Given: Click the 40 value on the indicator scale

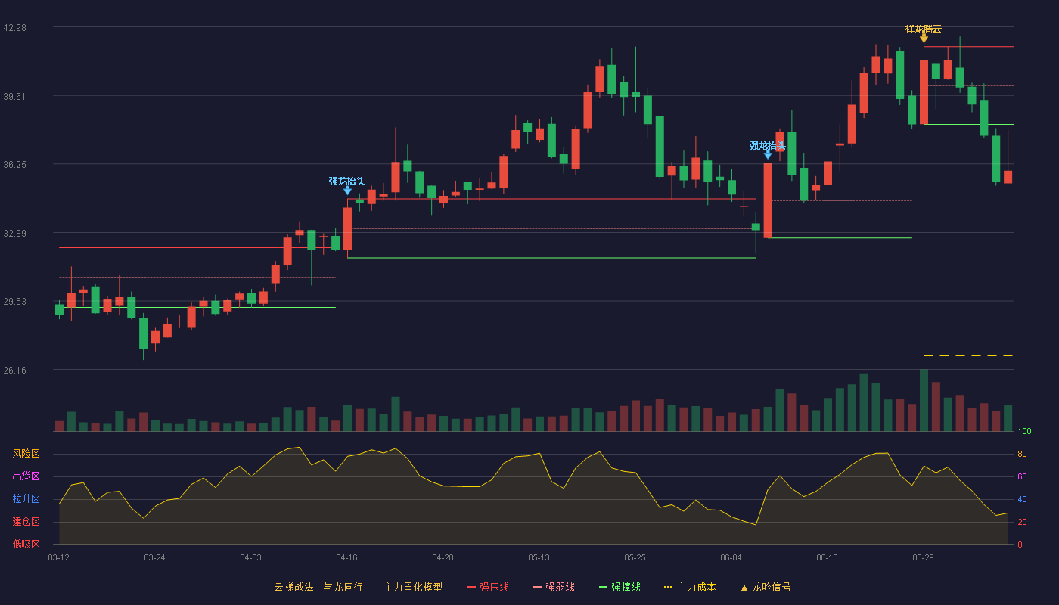Looking at the screenshot, I should tap(1022, 499).
